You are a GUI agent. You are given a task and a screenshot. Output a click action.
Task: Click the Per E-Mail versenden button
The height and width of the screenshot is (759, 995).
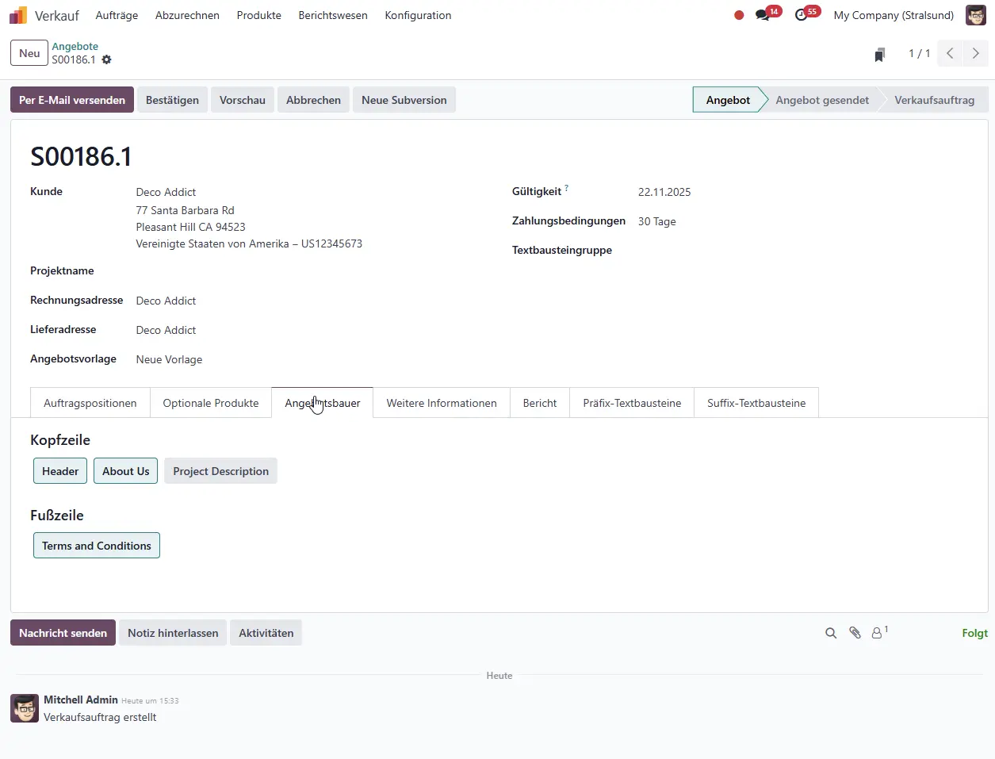coord(72,100)
